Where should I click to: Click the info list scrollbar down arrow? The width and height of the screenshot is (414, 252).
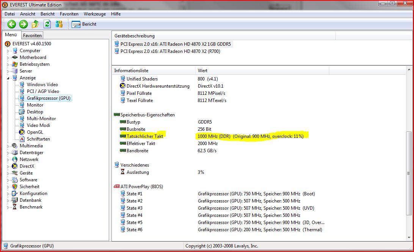[409, 237]
